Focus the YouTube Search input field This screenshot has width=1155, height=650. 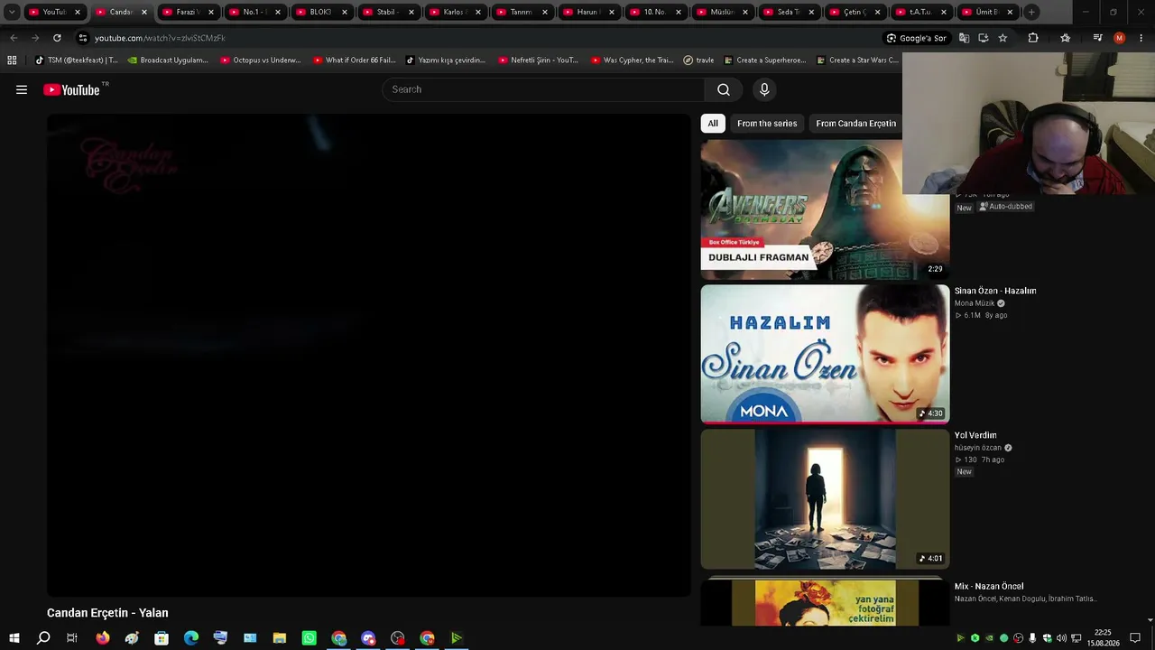(543, 89)
